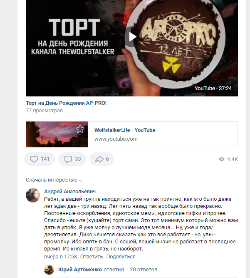Click Ответить under Андрей's comment
Image resolution: width=250 pixels, height=278 pixels.
click(92, 257)
